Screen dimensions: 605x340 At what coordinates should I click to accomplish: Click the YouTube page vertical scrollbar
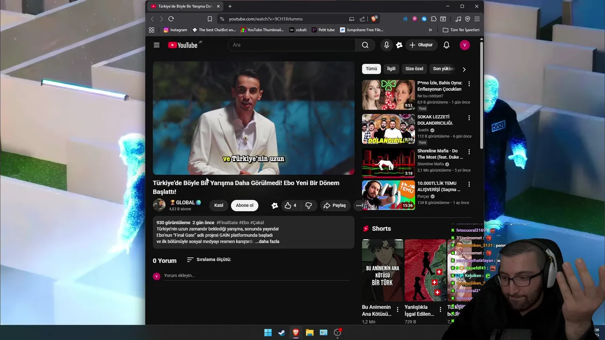(481, 94)
